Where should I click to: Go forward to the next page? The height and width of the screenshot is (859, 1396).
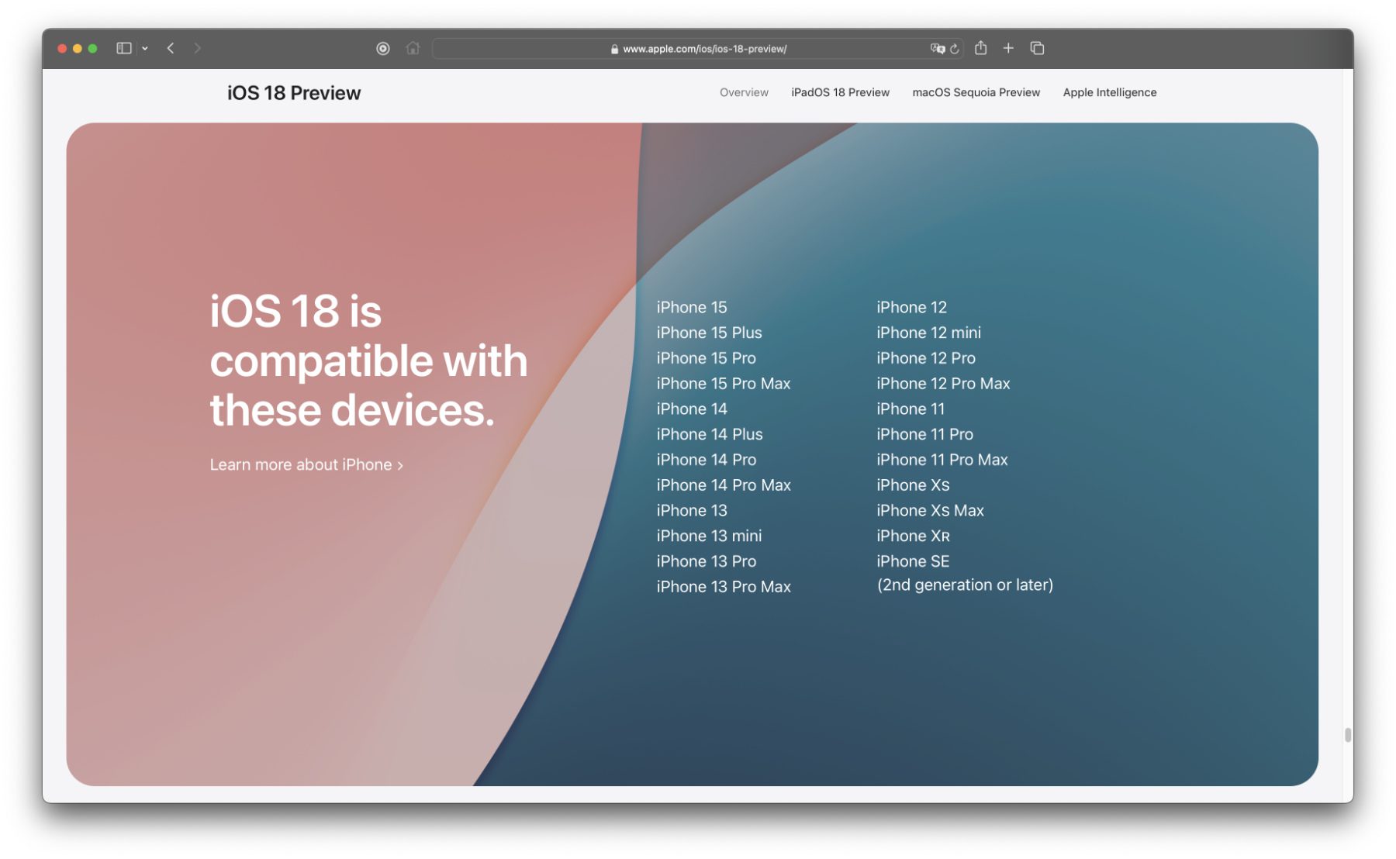tap(198, 48)
